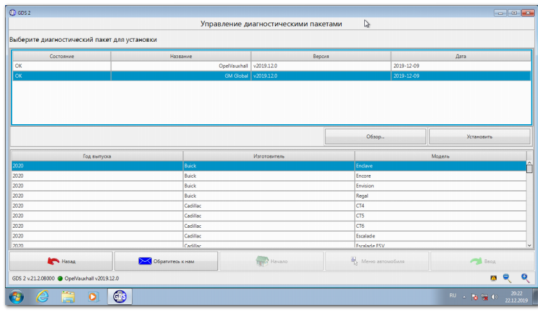Click the green OpelVauxhall status indicator
538x314 pixels.
pos(60,279)
